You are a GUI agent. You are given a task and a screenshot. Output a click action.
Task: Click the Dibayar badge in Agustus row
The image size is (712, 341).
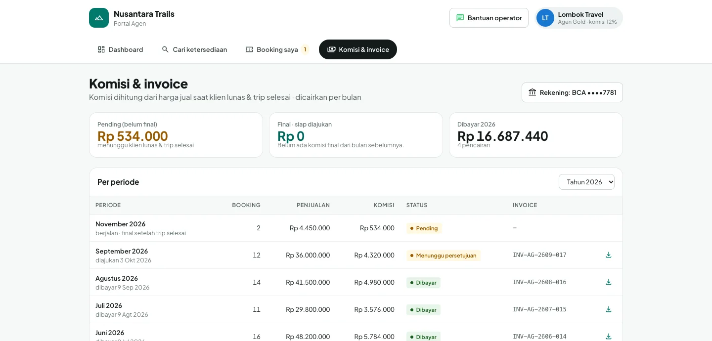pos(423,283)
